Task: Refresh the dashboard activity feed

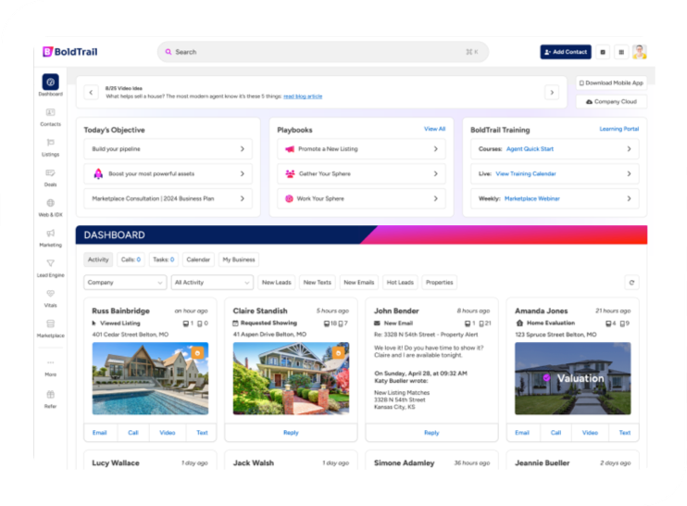Action: tap(631, 283)
